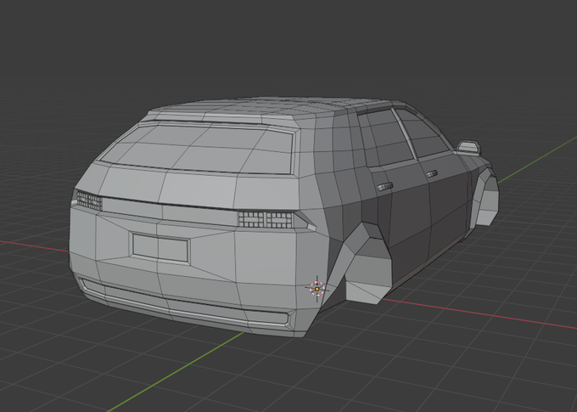The image size is (577, 412).
Task: Click the side mirror of the car
Action: pos(468,148)
